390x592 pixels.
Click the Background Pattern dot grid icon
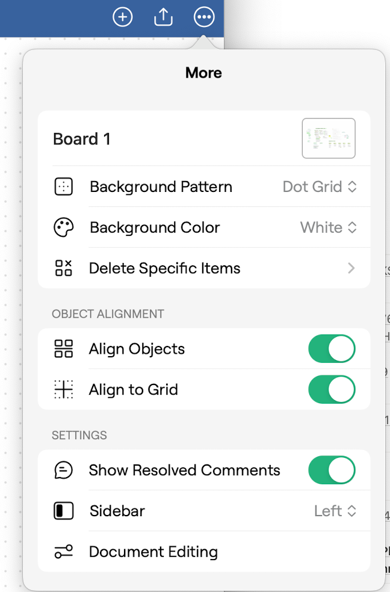[x=63, y=187]
